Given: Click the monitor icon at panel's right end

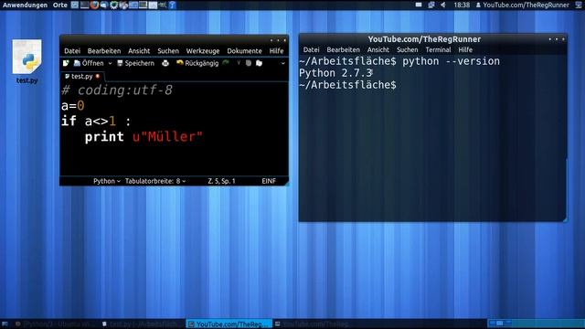Looking at the screenshot, I should coord(578,5).
